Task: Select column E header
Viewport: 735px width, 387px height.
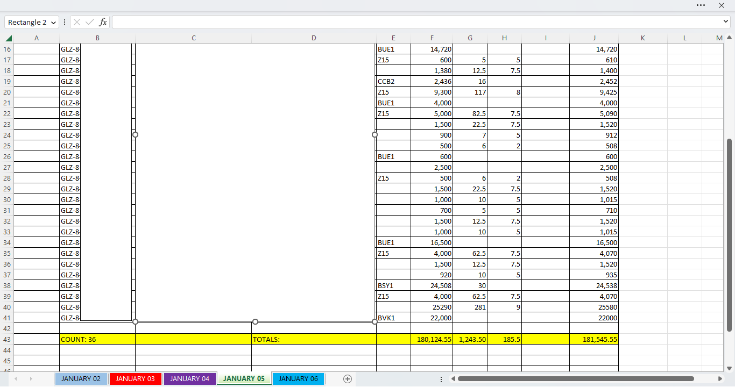Action: click(393, 38)
